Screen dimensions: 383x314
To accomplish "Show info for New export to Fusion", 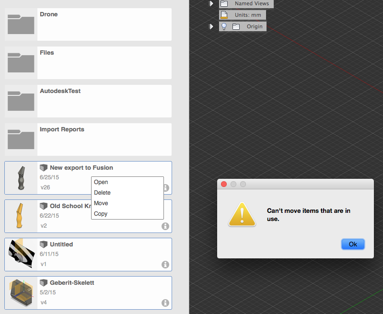I will coord(166,187).
